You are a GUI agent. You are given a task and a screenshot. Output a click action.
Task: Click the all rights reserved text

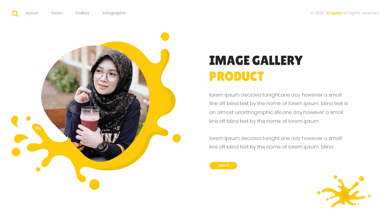361,13
